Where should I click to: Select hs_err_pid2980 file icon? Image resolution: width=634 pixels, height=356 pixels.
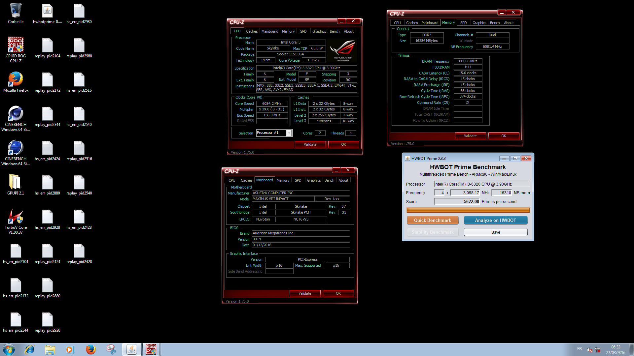click(79, 14)
